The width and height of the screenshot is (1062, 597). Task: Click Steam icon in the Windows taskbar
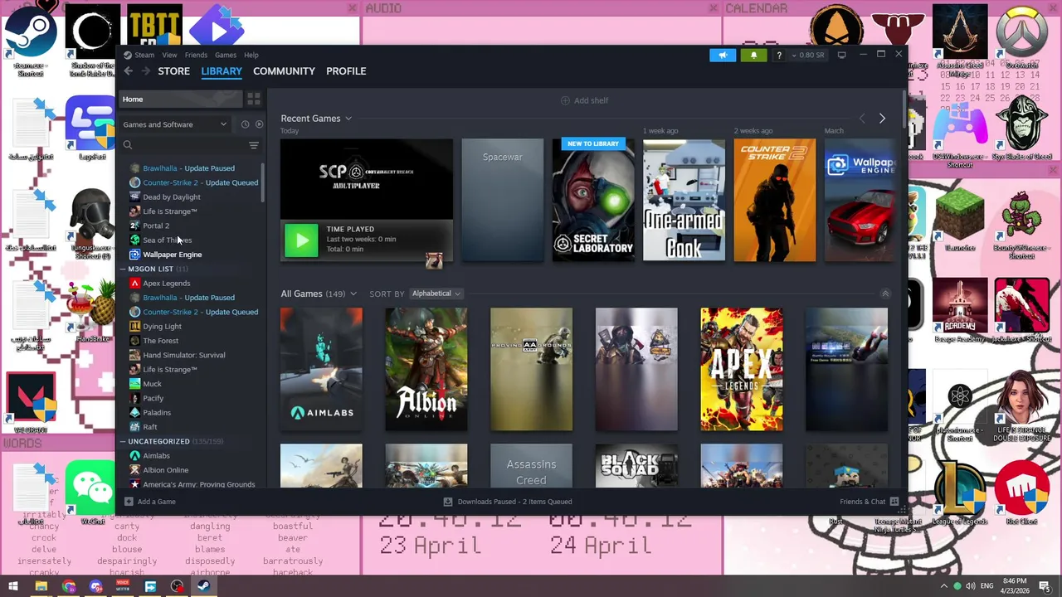pyautogui.click(x=203, y=586)
